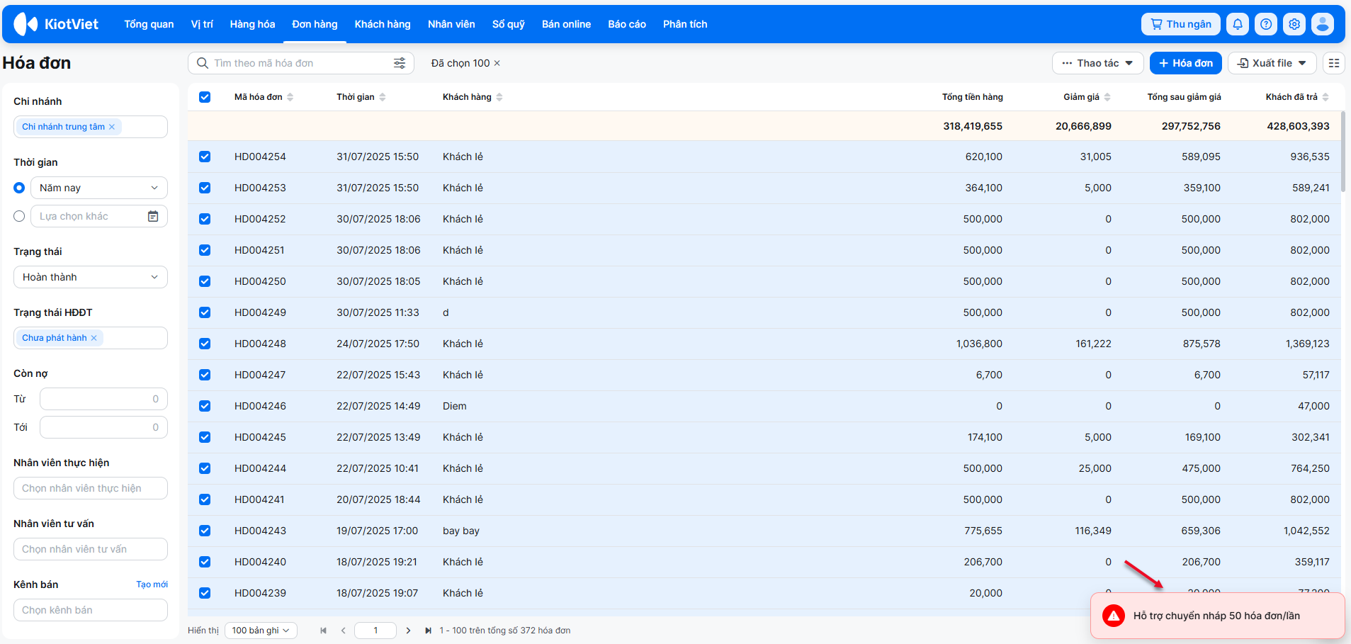
Task: Click the + Hóa đơn button
Action: coord(1185,63)
